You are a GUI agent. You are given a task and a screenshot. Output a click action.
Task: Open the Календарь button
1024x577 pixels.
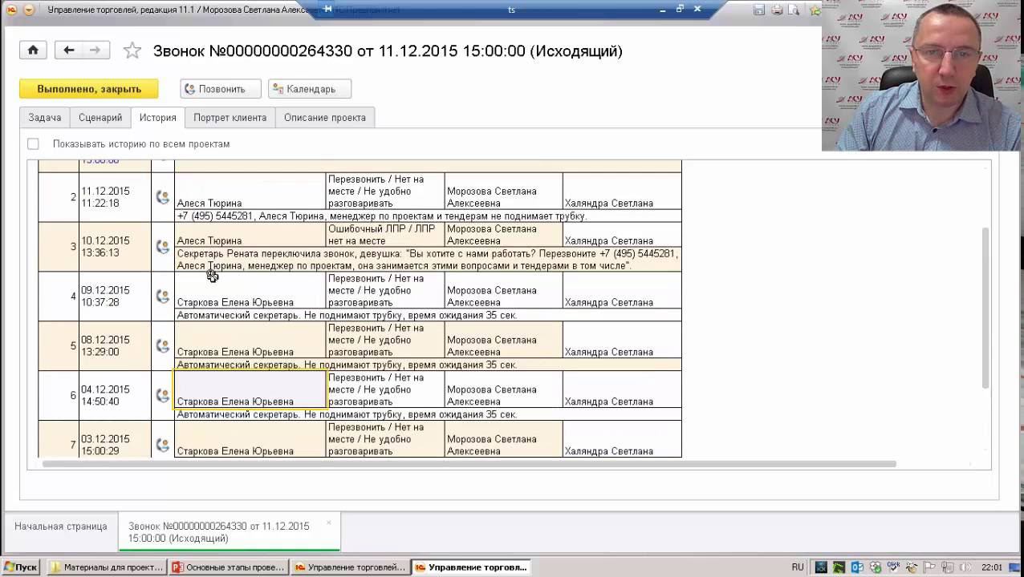[310, 89]
